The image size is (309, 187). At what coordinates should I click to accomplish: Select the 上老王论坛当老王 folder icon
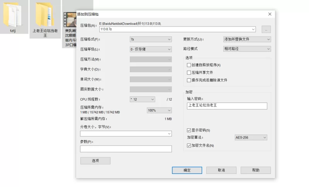pos(45,14)
